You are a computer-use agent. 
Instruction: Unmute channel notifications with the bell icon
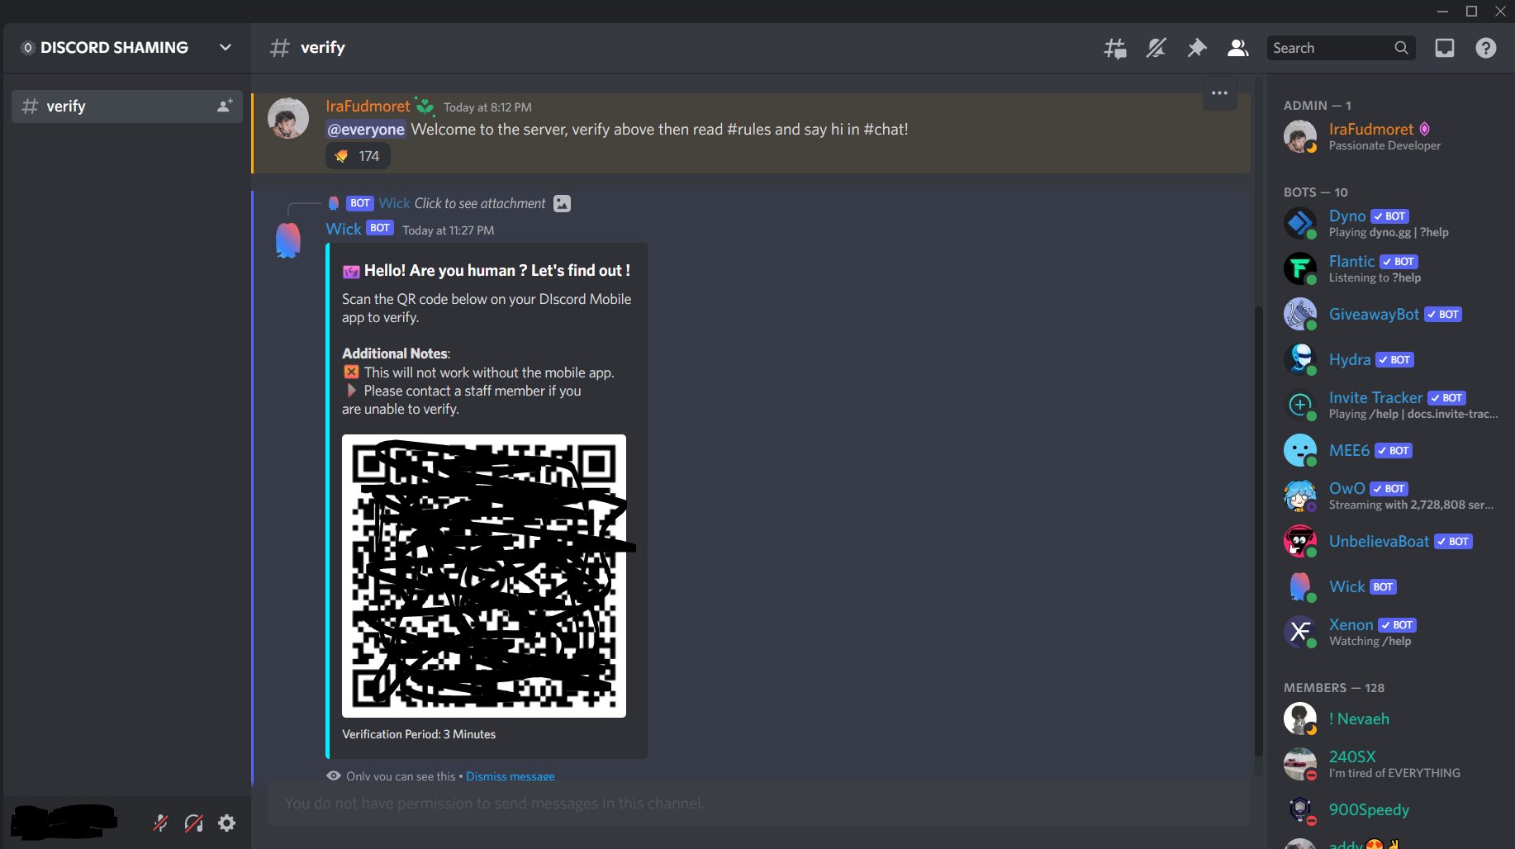pyautogui.click(x=1156, y=47)
